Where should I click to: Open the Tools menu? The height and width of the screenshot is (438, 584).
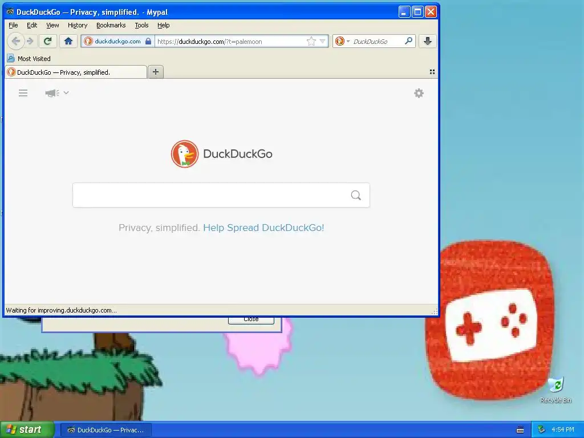tap(141, 25)
